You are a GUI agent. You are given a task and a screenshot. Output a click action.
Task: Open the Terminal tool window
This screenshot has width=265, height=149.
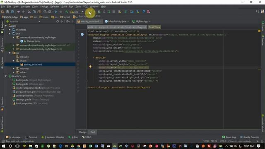tap(31, 137)
